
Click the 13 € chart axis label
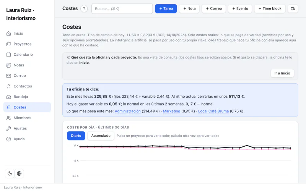76,160
